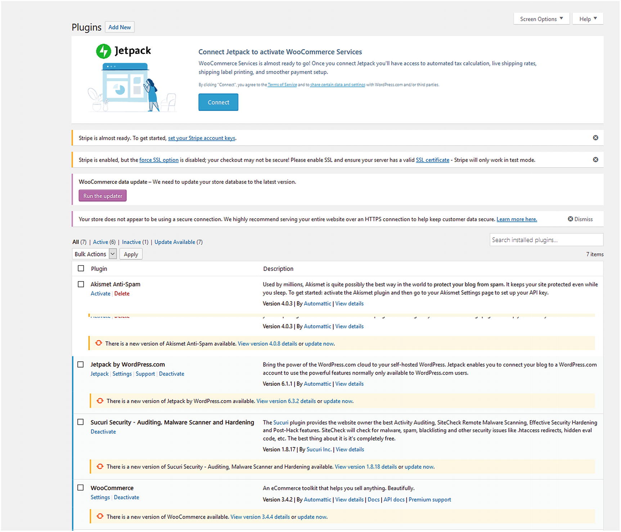The height and width of the screenshot is (532, 621).
Task: View version 3.4.4 details for WooCommerce
Action: click(x=260, y=517)
